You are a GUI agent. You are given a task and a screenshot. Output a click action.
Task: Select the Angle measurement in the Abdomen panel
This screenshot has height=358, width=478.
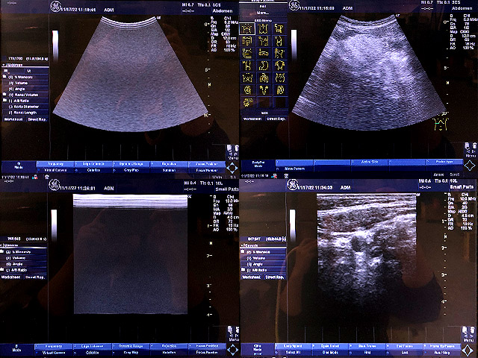point(25,89)
